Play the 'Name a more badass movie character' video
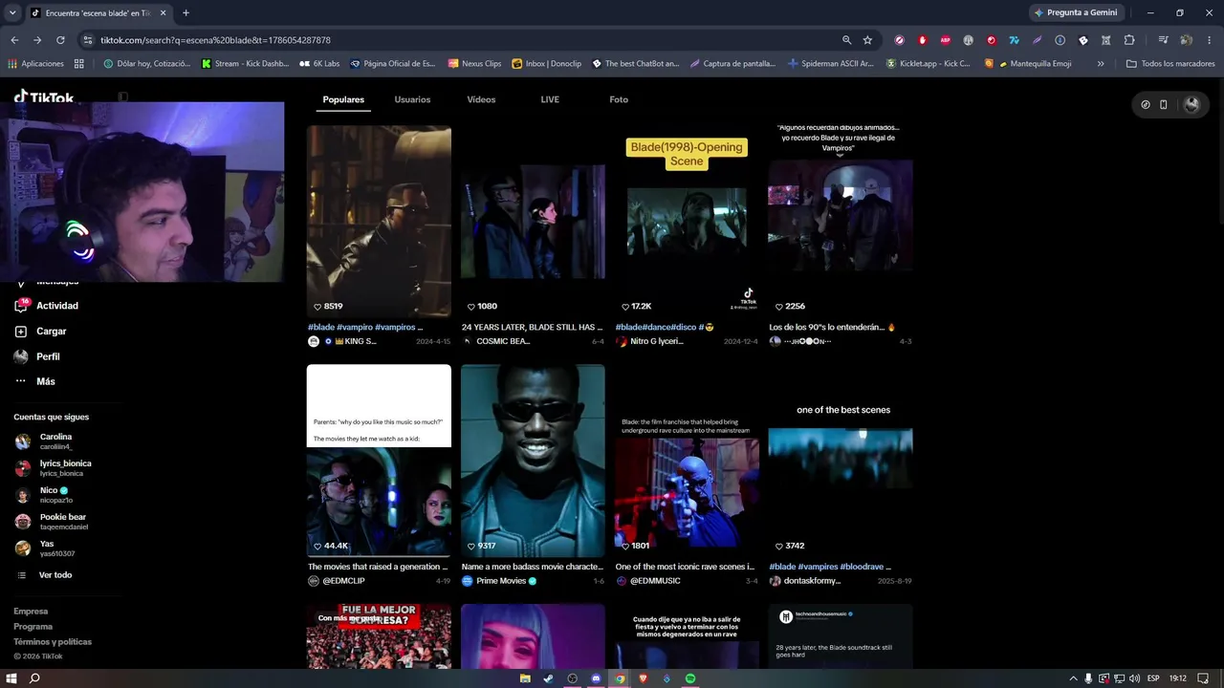The height and width of the screenshot is (688, 1224). pyautogui.click(x=533, y=461)
